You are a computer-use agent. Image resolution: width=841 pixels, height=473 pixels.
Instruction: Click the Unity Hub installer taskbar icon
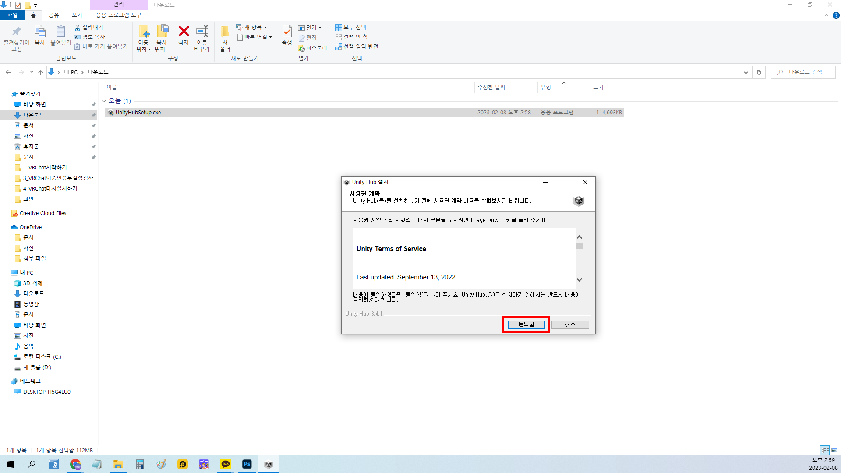[269, 464]
